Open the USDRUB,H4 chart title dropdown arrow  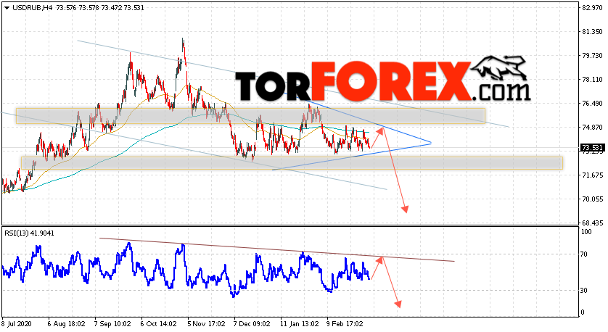(x=7, y=8)
